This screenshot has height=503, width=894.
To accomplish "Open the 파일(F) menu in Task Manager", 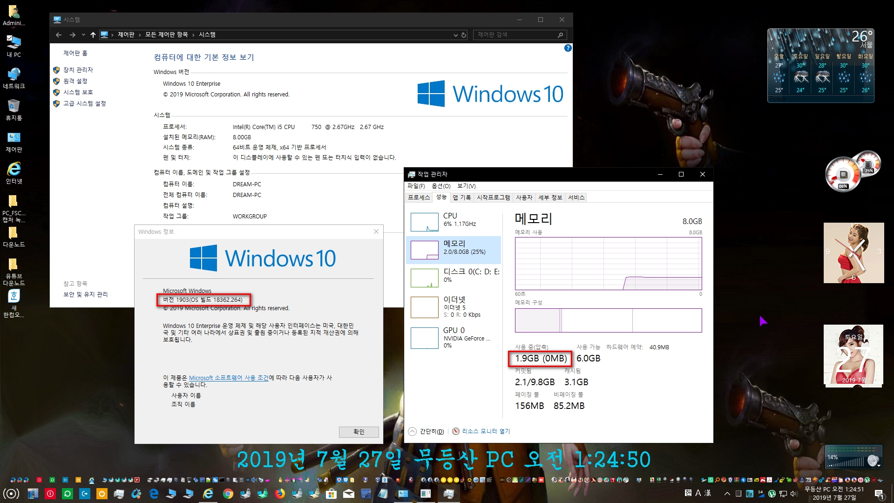I will click(416, 186).
